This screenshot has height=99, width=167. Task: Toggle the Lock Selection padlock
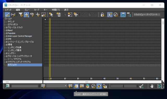pyautogui.click(x=102, y=15)
